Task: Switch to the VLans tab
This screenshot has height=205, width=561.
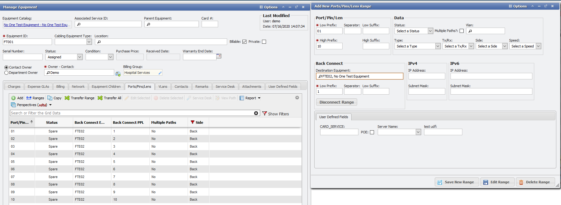Action: pos(163,87)
